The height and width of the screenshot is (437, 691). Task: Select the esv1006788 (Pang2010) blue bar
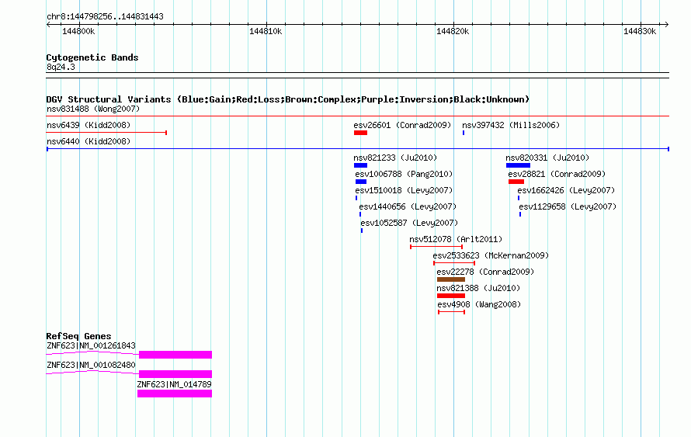(x=361, y=182)
